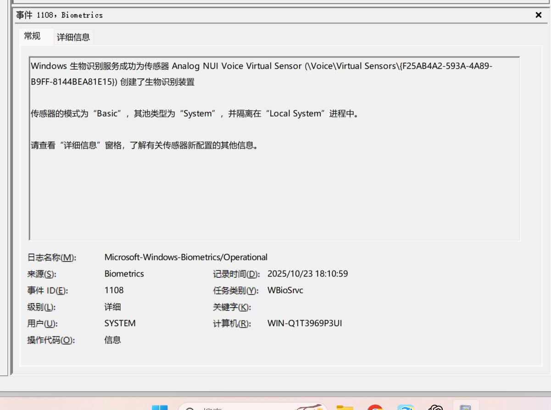Open the 详细信息 tab
Image resolution: width=551 pixels, height=410 pixels.
coord(73,37)
